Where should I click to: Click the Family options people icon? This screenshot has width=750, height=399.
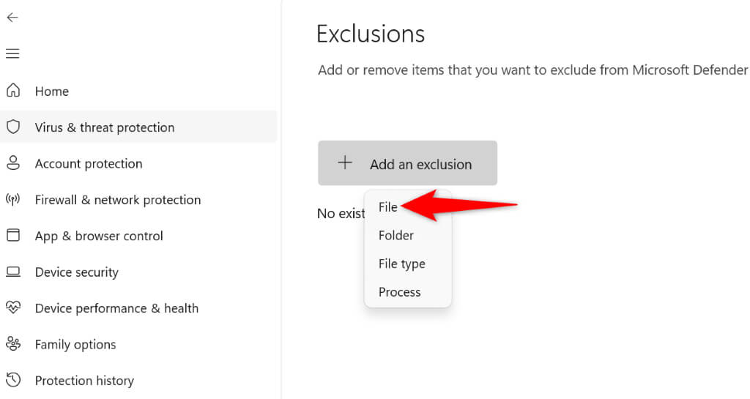tap(12, 344)
